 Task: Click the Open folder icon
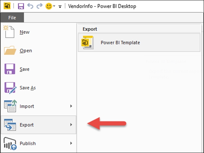click(x=10, y=50)
